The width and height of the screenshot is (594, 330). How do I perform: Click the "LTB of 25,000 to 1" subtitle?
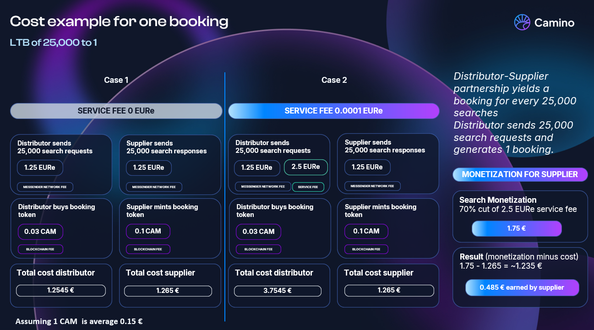point(53,43)
